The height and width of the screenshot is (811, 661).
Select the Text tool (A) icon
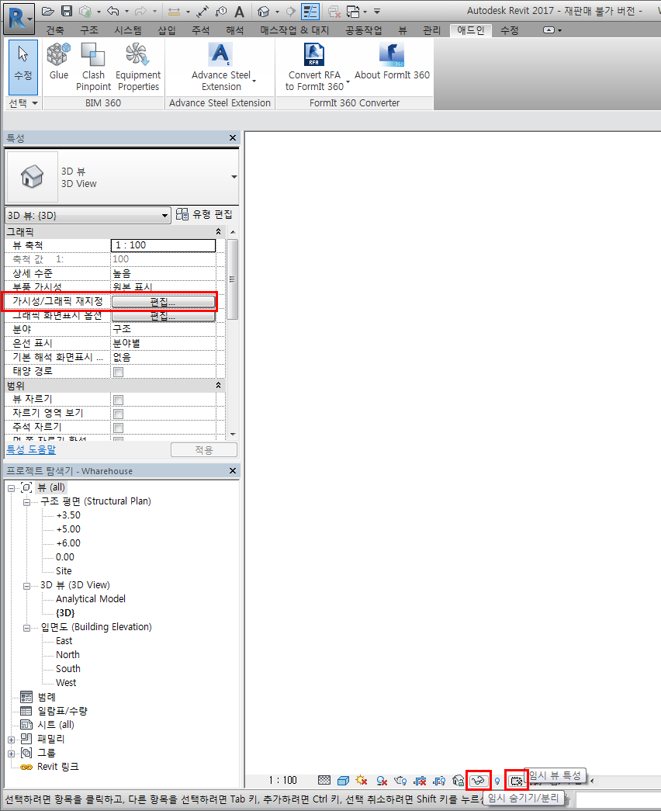pyautogui.click(x=239, y=11)
